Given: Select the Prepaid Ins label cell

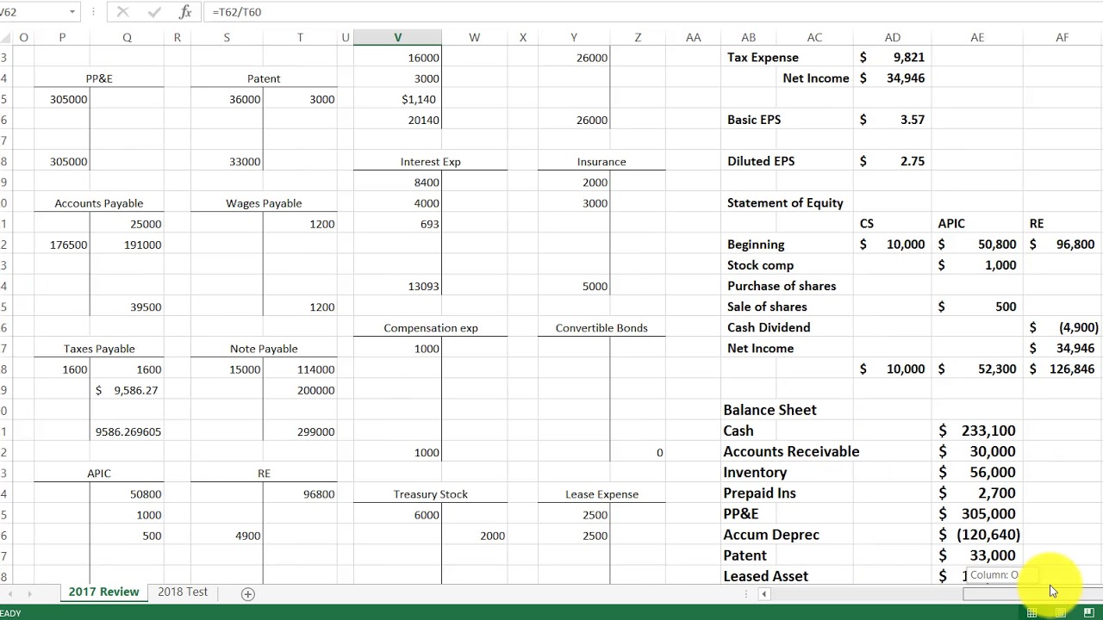Looking at the screenshot, I should point(759,493).
